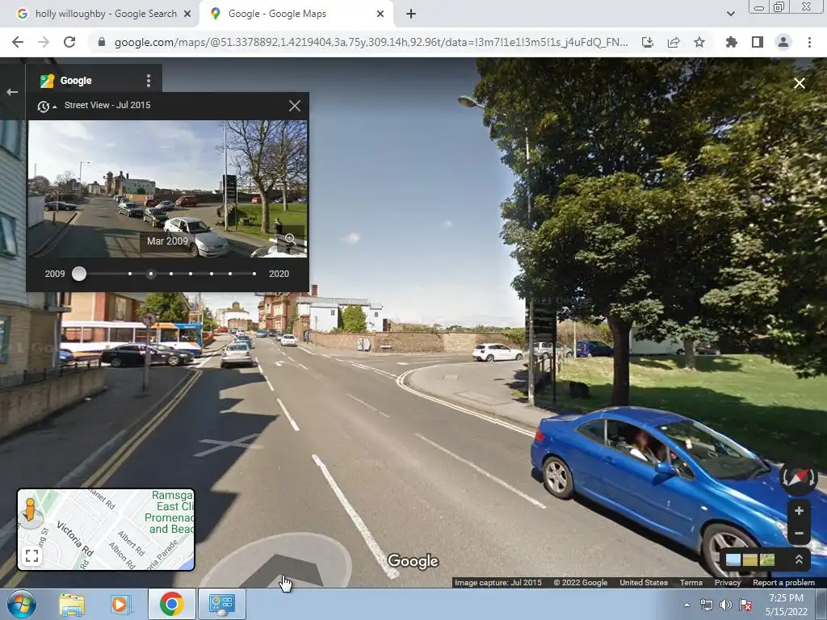Image resolution: width=827 pixels, height=620 pixels.
Task: Click the browser forward arrow
Action: (44, 42)
